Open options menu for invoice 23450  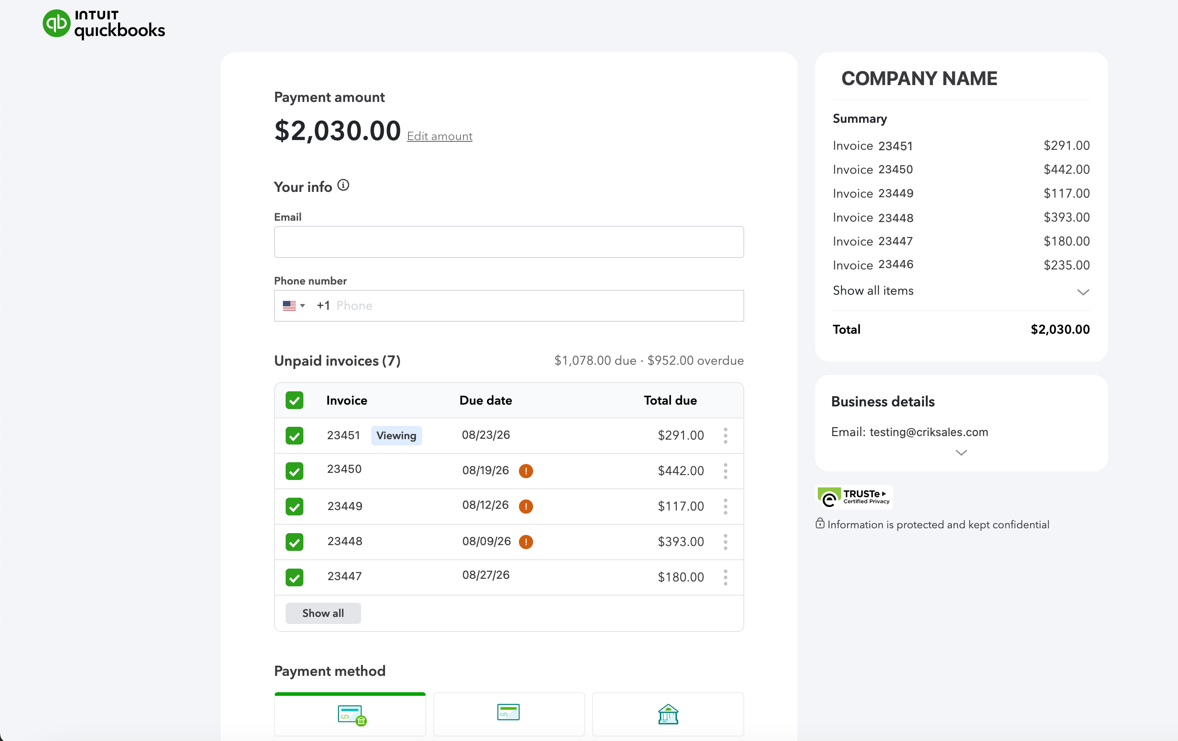pos(726,471)
